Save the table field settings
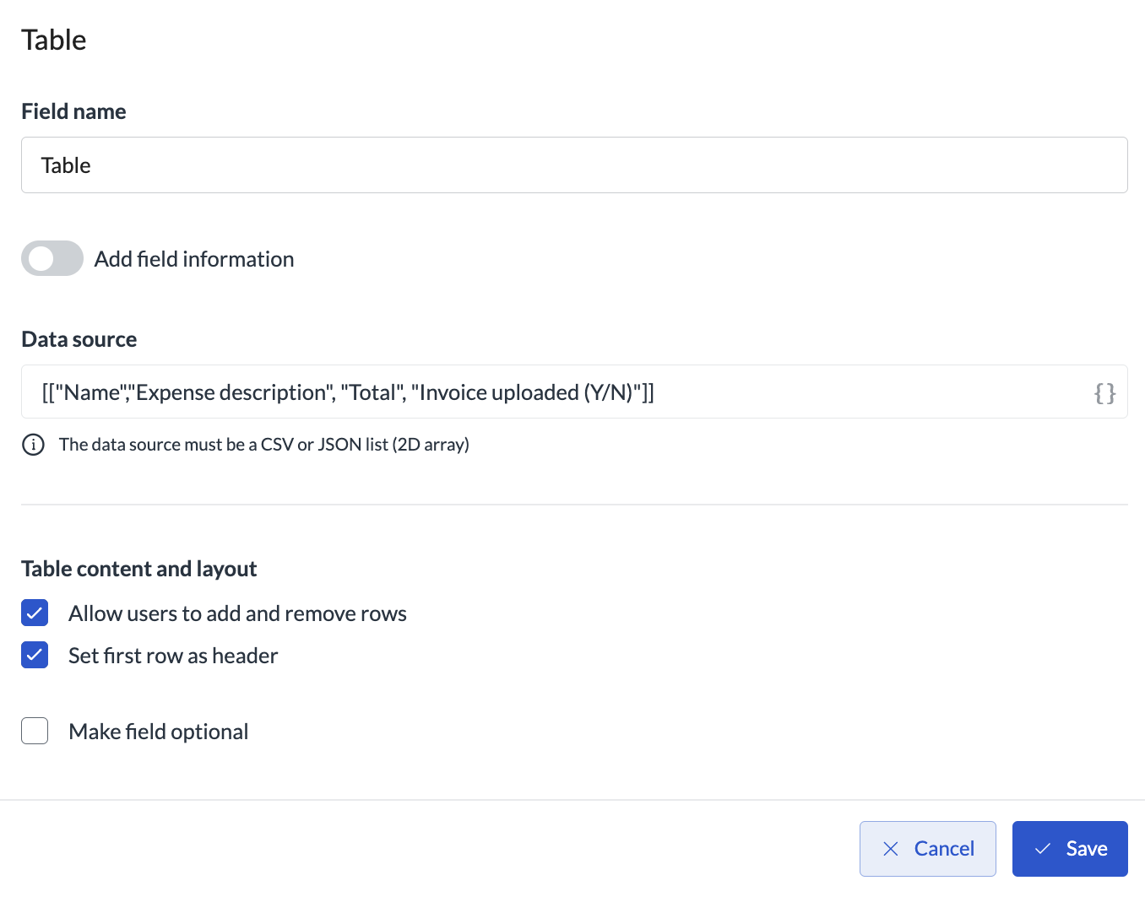Image resolution: width=1145 pixels, height=913 pixels. 1070,849
